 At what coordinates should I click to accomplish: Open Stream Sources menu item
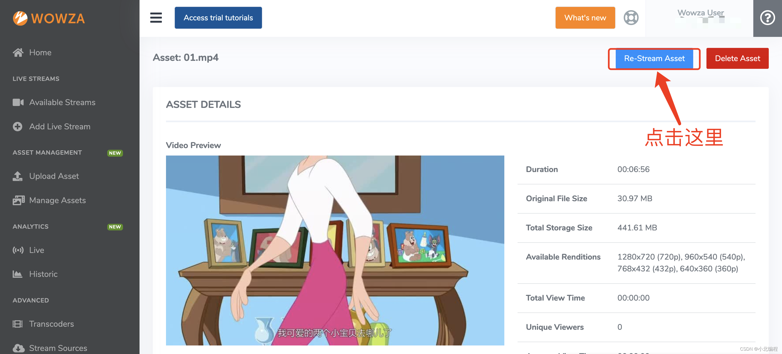coord(58,348)
